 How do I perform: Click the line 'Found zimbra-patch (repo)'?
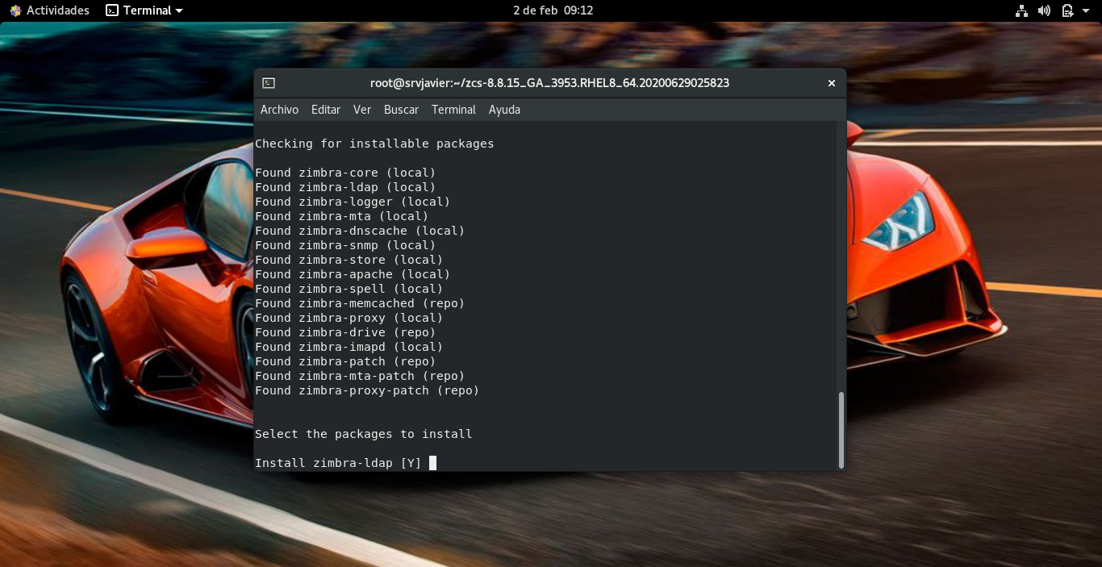click(x=345, y=361)
